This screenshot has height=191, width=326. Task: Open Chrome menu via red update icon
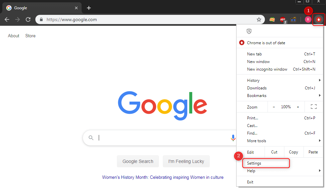click(x=318, y=19)
